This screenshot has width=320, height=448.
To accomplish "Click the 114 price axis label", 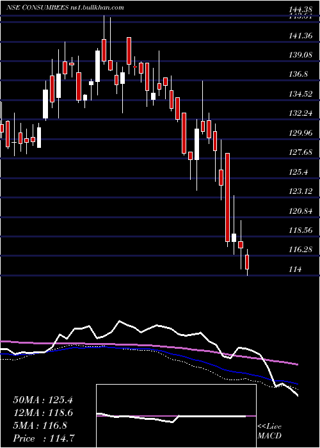I will point(295,269).
